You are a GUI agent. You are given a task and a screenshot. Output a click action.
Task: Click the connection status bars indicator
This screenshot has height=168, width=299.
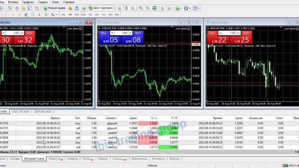(285, 166)
